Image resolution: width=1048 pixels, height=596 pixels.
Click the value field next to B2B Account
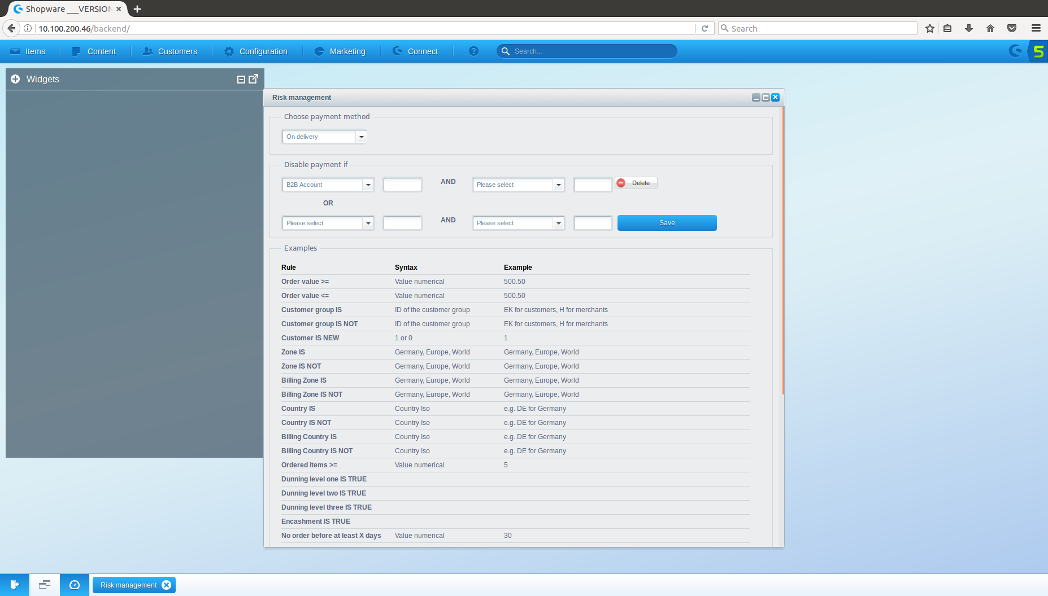click(x=402, y=185)
